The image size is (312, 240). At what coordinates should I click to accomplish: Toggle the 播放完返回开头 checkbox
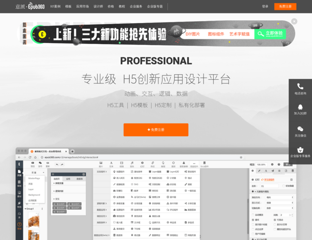(x=275, y=229)
